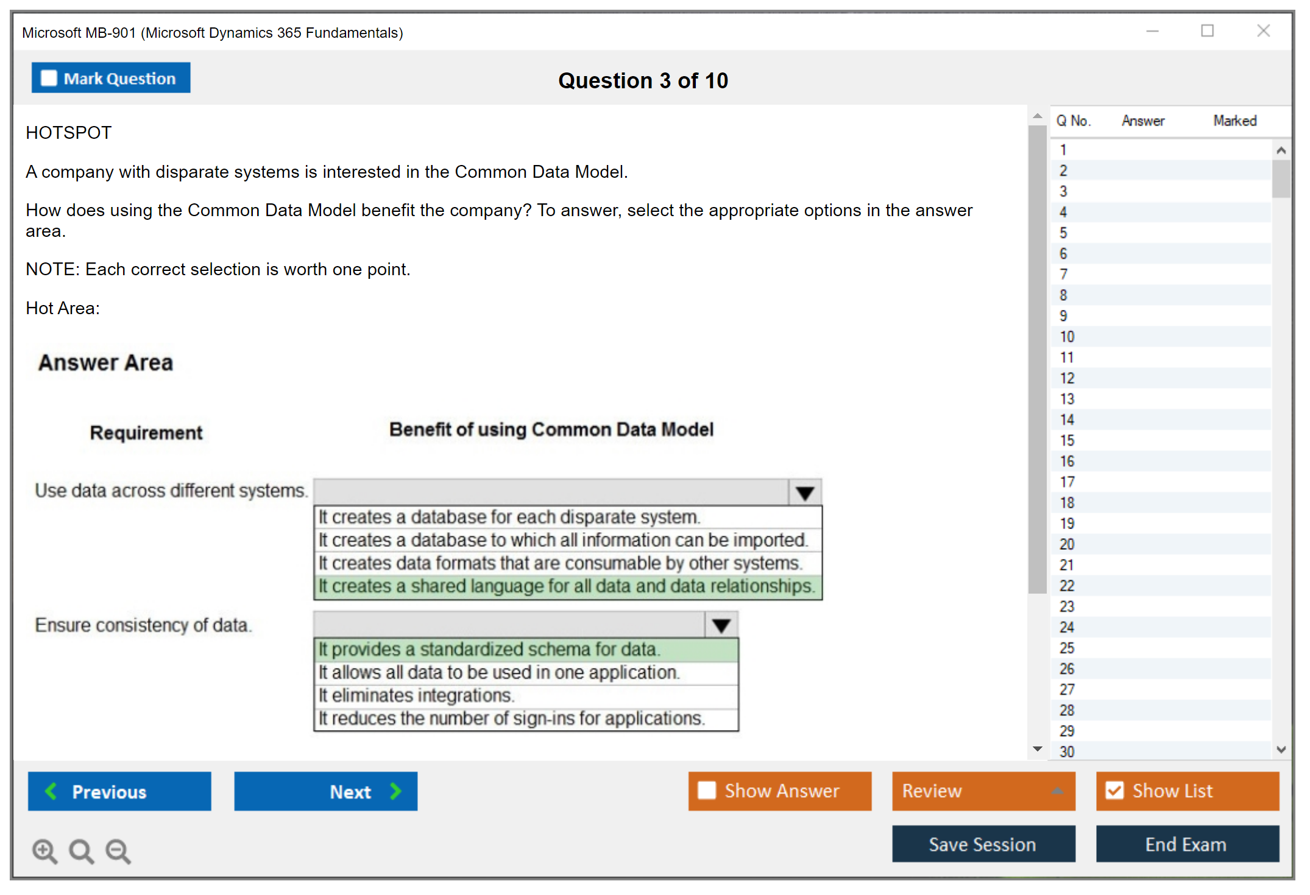Click the reset zoom magnifier icon

pyautogui.click(x=81, y=851)
